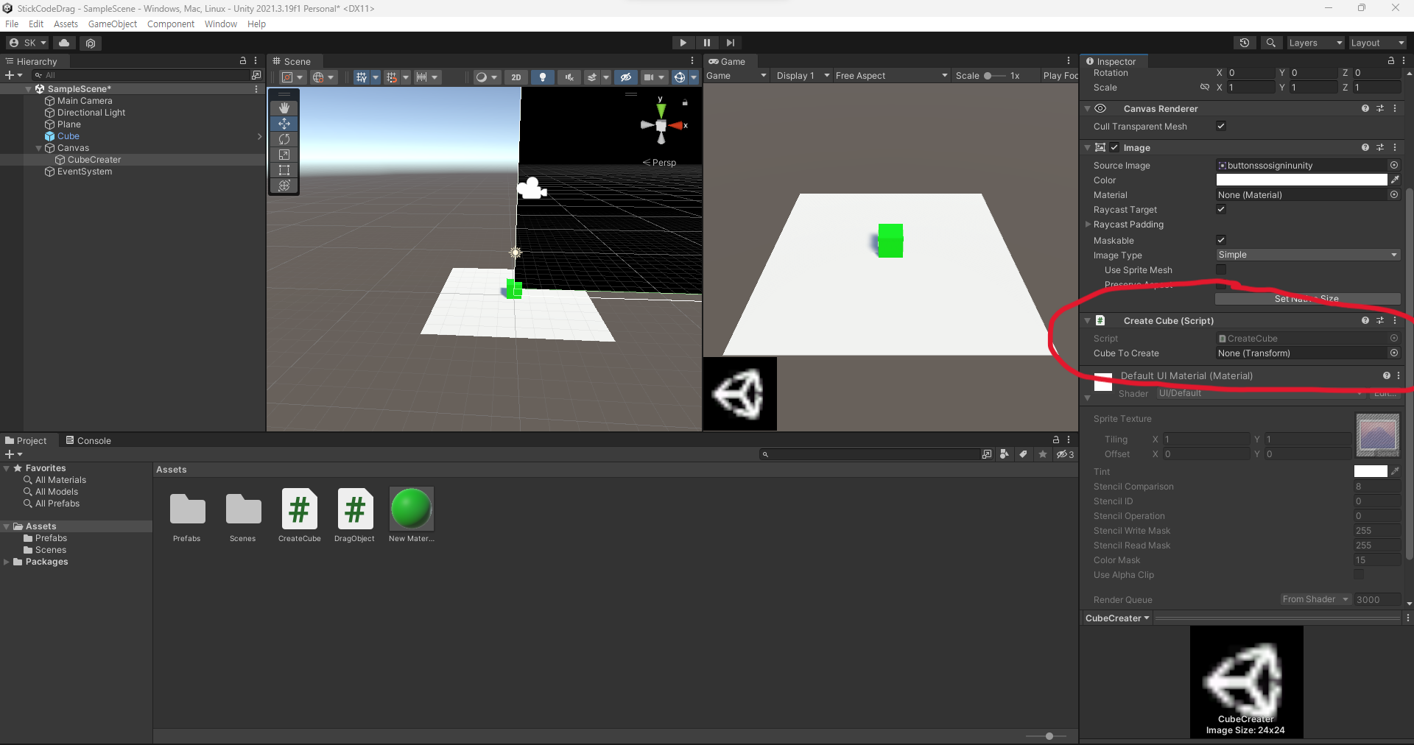Click the Image Color swatch
Screen dimensions: 1414x745
coord(1301,180)
